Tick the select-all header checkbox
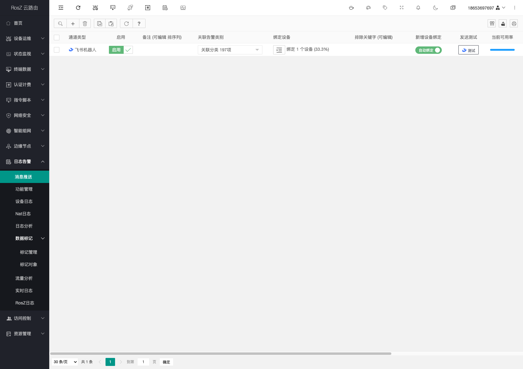This screenshot has height=369, width=523. pyautogui.click(x=57, y=38)
